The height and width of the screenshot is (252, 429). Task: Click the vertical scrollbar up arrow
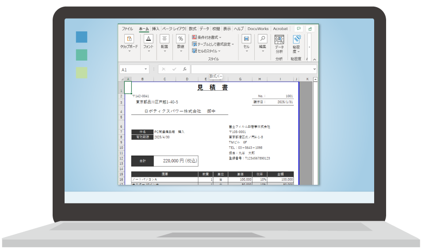point(315,80)
